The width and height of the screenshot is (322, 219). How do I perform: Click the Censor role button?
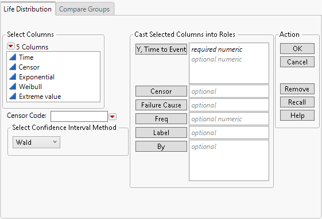click(161, 91)
